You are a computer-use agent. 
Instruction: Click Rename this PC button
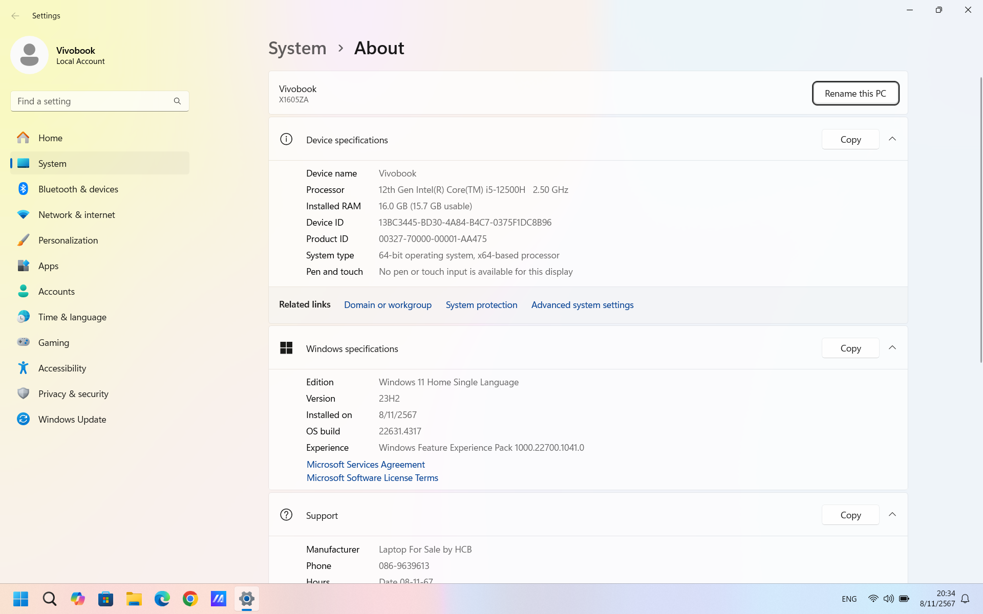(856, 93)
